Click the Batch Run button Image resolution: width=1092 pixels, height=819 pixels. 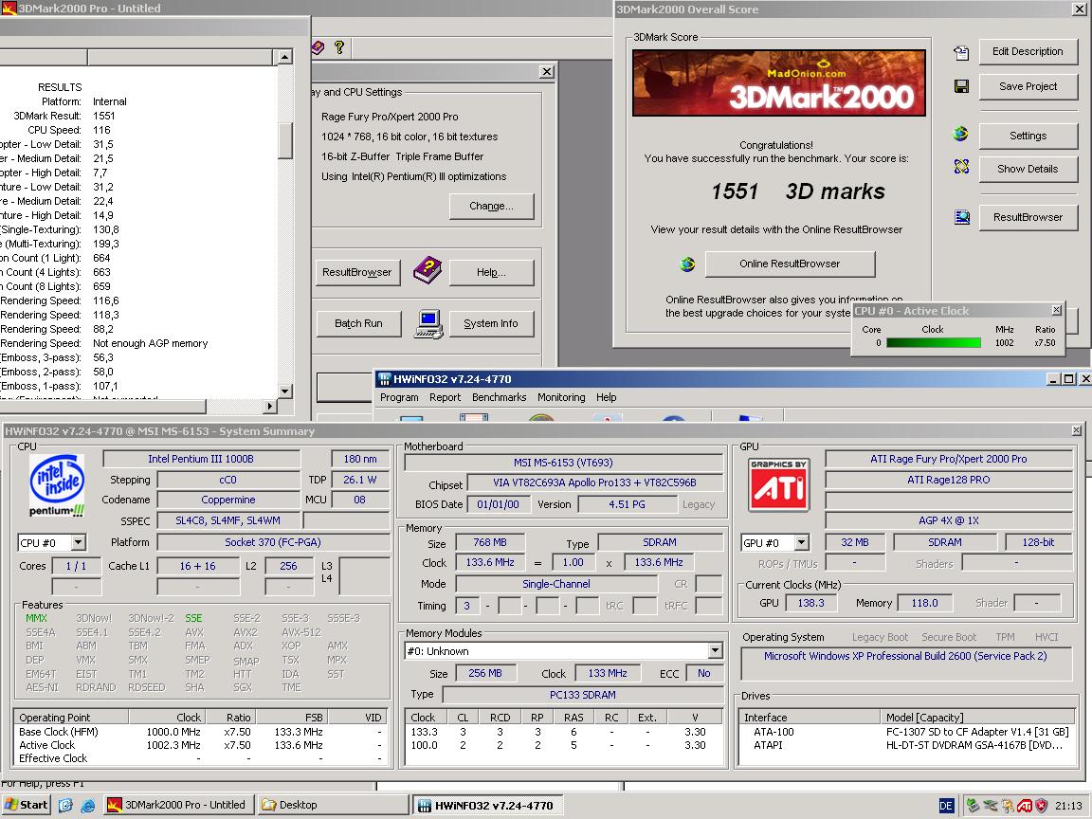(358, 324)
